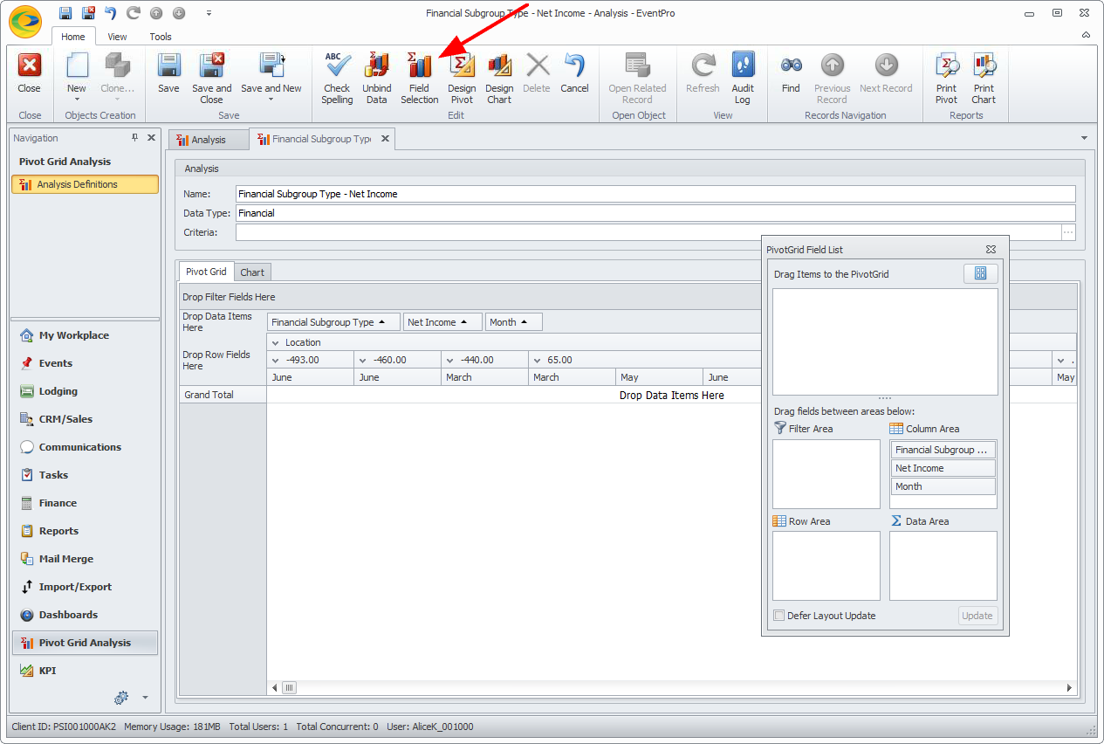Screen dimensions: 1104x744
Task: Open navigation options dropdown beside gear
Action: pyautogui.click(x=145, y=698)
